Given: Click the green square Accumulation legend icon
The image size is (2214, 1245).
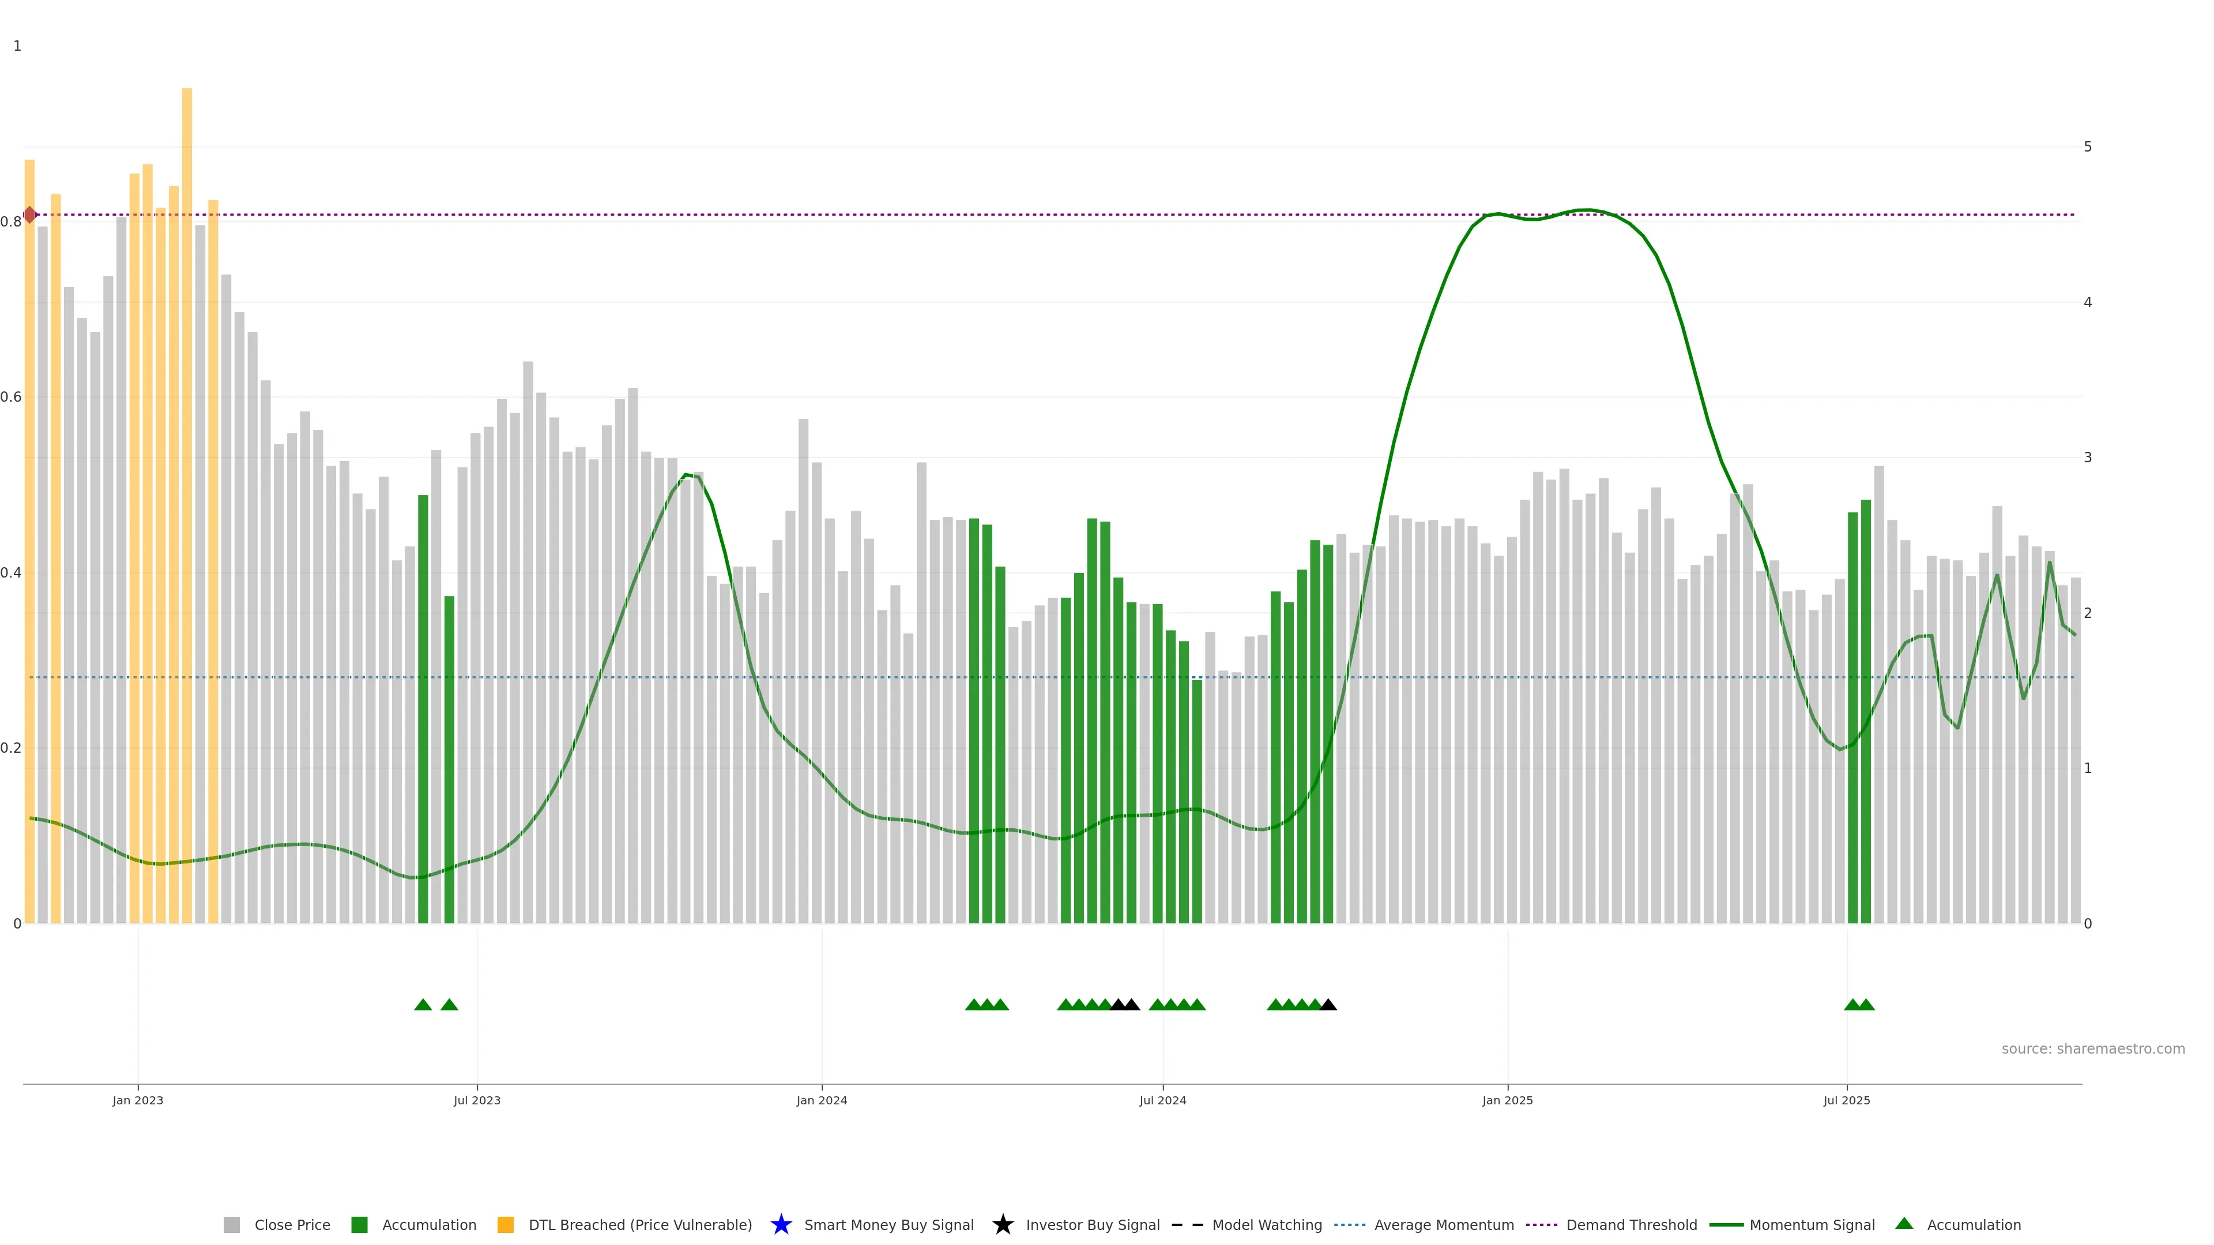Looking at the screenshot, I should (x=359, y=1224).
